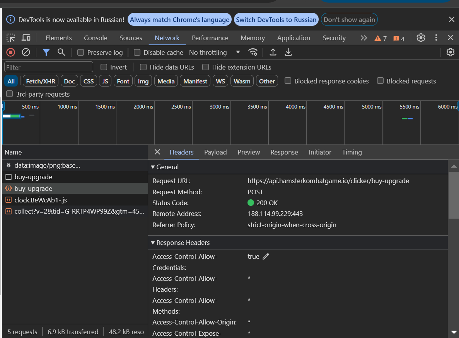
Task: Import HAR file upload icon
Action: 273,52
